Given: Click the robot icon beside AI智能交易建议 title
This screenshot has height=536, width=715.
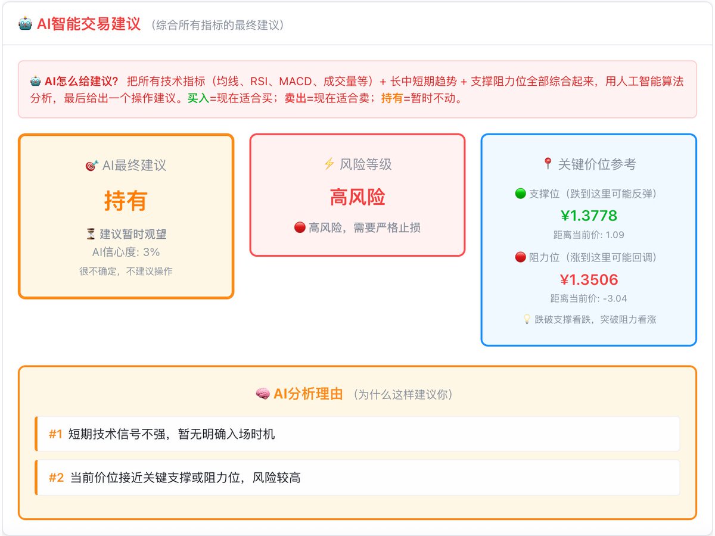Looking at the screenshot, I should 25,24.
